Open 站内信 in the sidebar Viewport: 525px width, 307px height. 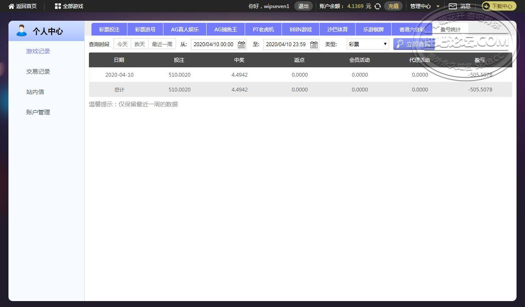pos(35,92)
